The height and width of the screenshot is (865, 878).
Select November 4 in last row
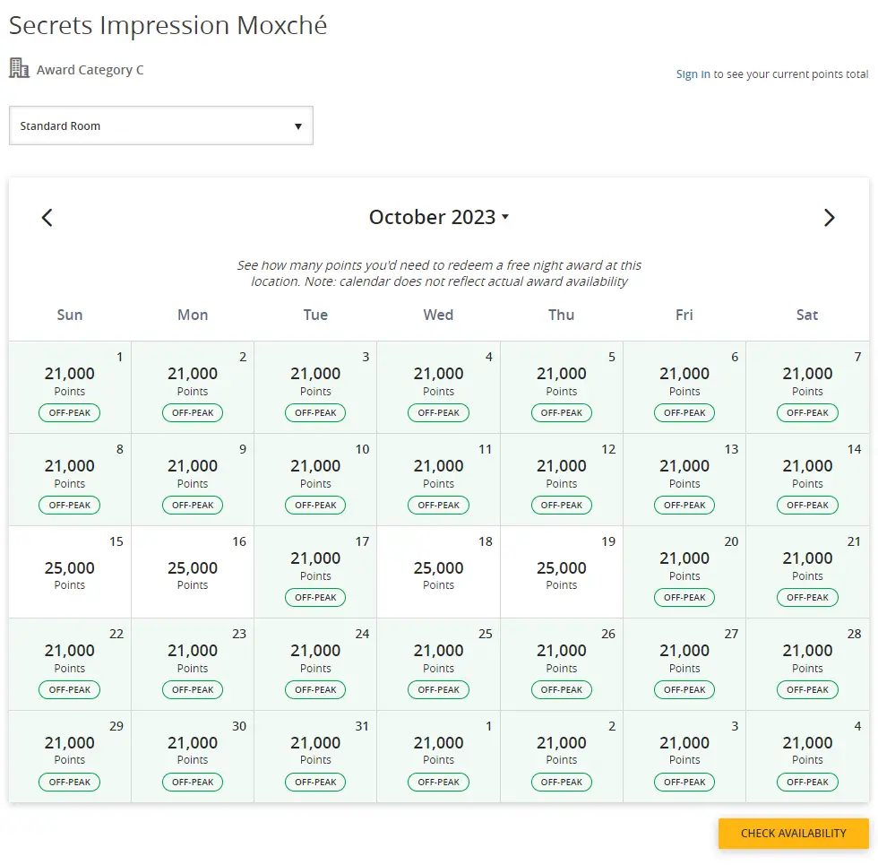click(x=807, y=756)
